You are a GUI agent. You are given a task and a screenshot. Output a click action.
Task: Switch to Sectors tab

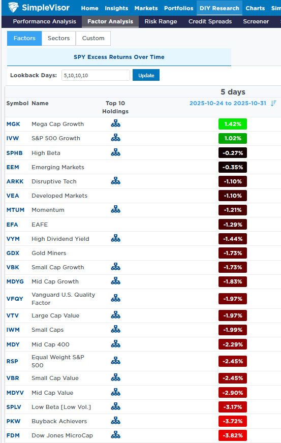pyautogui.click(x=58, y=38)
